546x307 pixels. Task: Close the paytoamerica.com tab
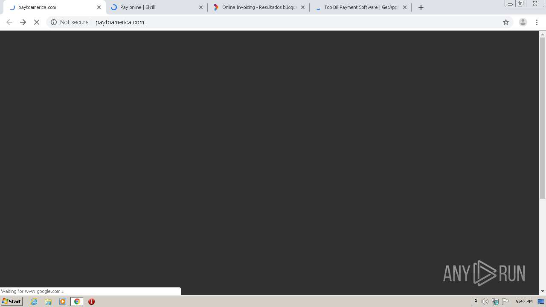[99, 7]
